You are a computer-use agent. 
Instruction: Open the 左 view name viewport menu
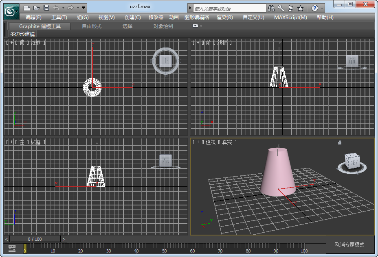click(22, 142)
